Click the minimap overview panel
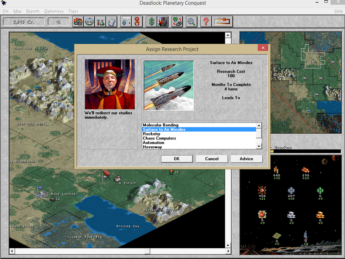The image size is (345, 259). 291,83
